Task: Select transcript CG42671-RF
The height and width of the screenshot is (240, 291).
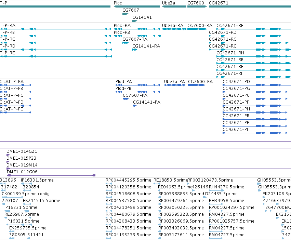Action: tap(230, 26)
